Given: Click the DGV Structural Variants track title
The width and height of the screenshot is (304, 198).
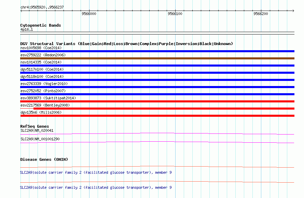Looking at the screenshot, I should [126, 44].
